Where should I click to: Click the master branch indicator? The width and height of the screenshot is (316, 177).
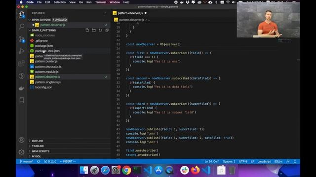click(x=26, y=162)
